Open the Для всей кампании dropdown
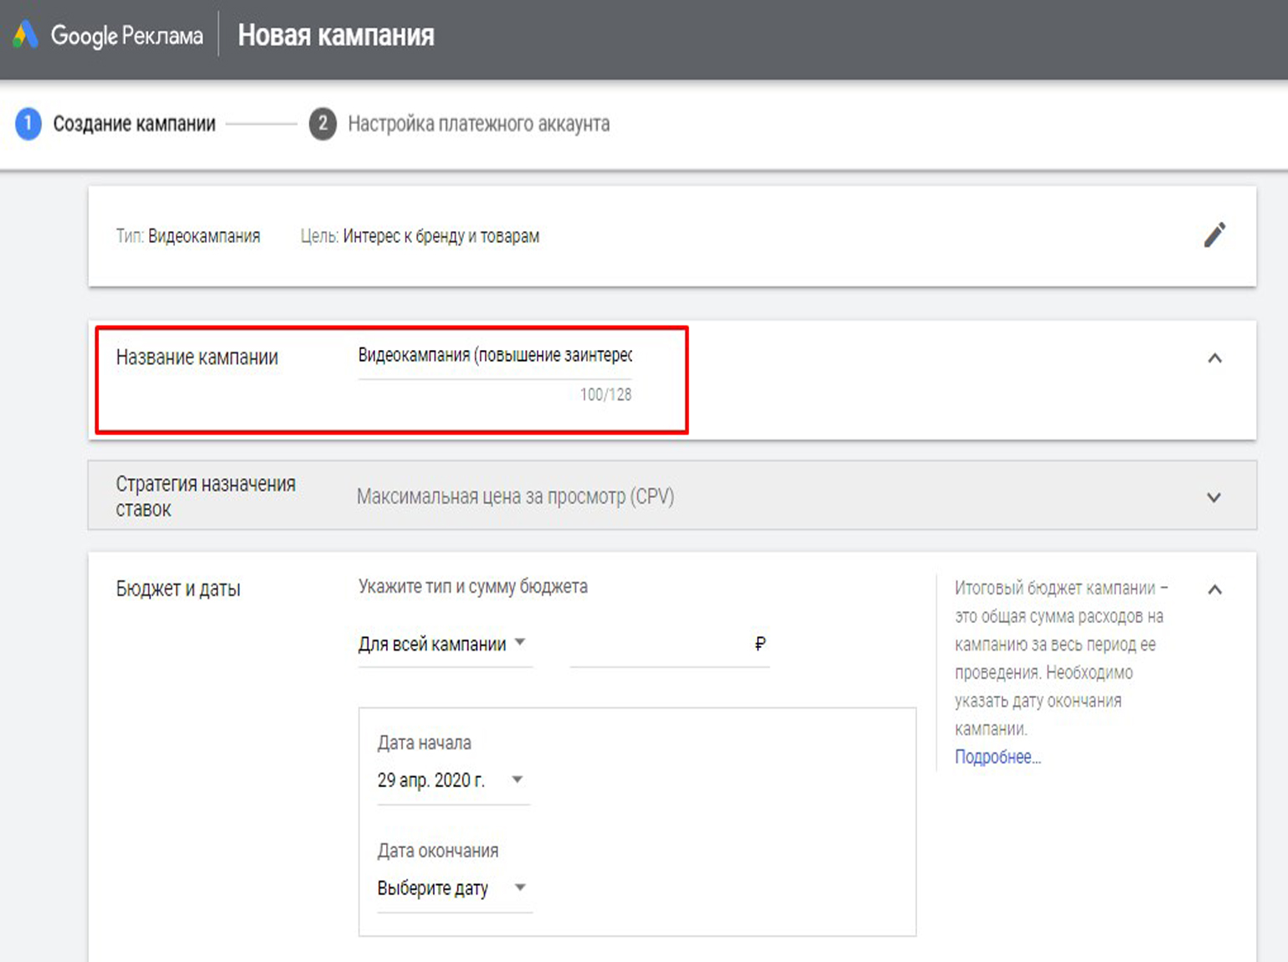The width and height of the screenshot is (1288, 962). (443, 644)
